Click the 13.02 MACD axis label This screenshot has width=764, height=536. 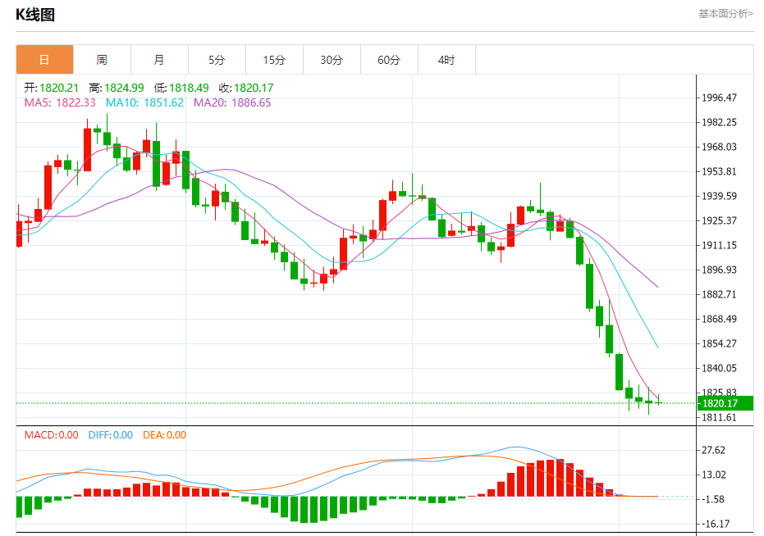[713, 475]
